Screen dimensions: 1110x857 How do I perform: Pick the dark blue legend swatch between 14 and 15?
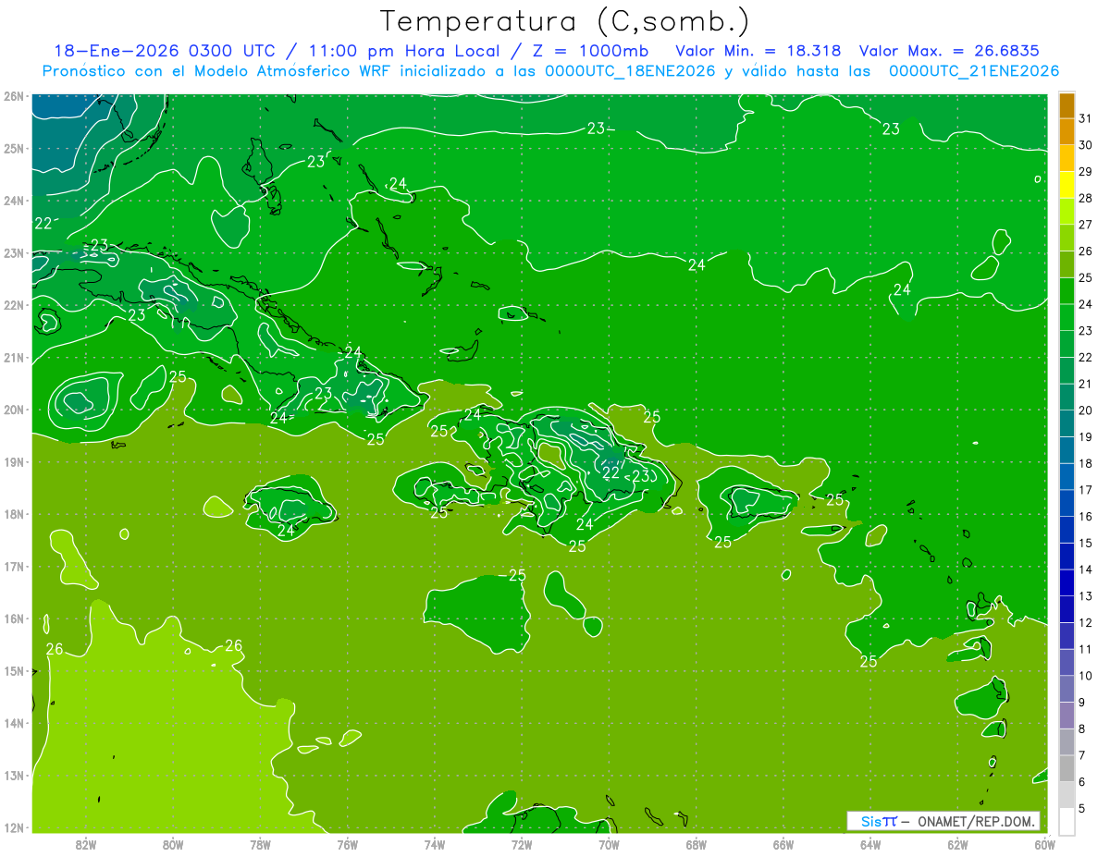point(1067,557)
